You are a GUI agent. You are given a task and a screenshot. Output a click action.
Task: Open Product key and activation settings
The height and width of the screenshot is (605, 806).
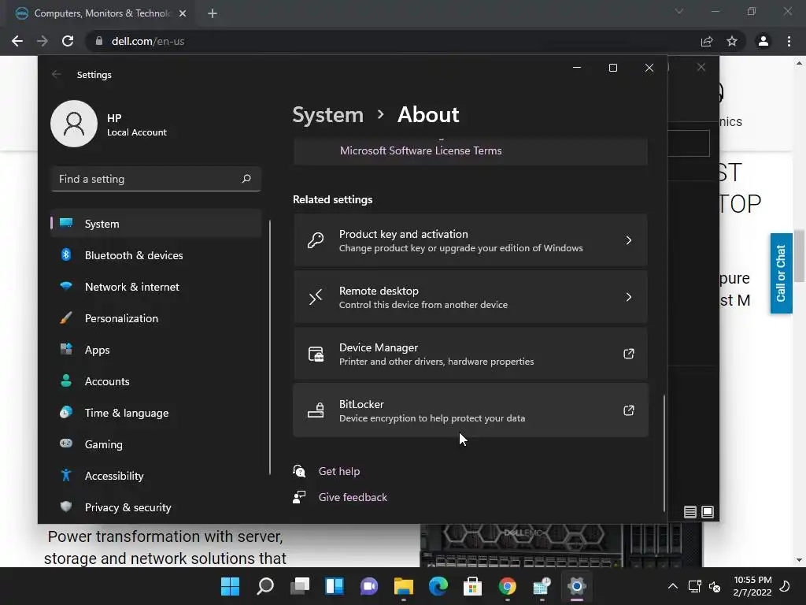point(471,240)
